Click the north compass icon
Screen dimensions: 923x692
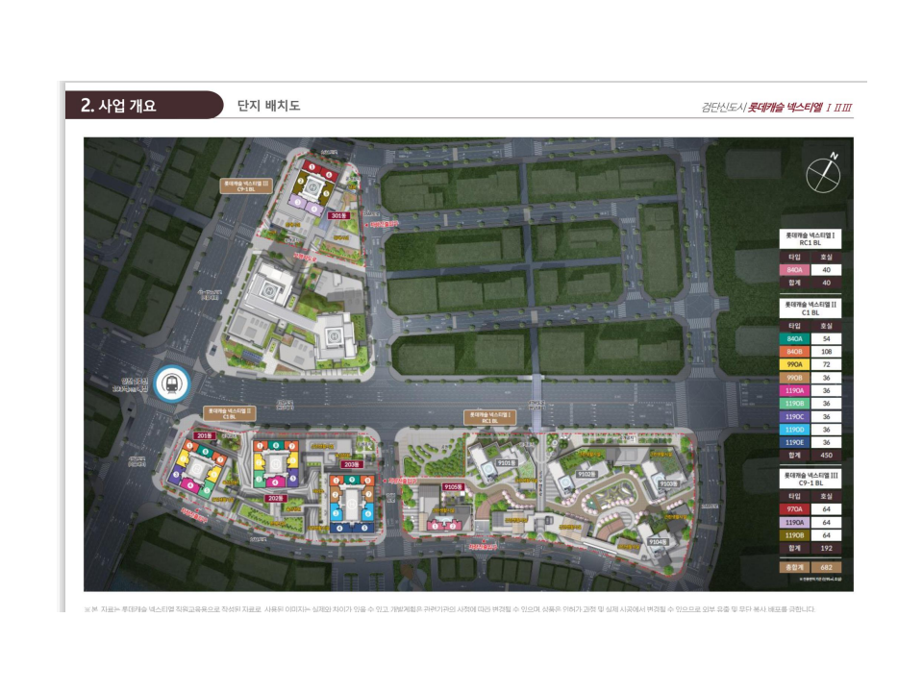coord(823,174)
